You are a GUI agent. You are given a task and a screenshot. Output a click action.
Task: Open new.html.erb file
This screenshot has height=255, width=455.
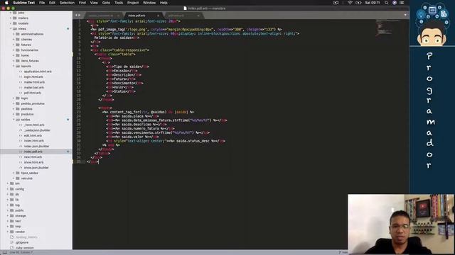33,157
